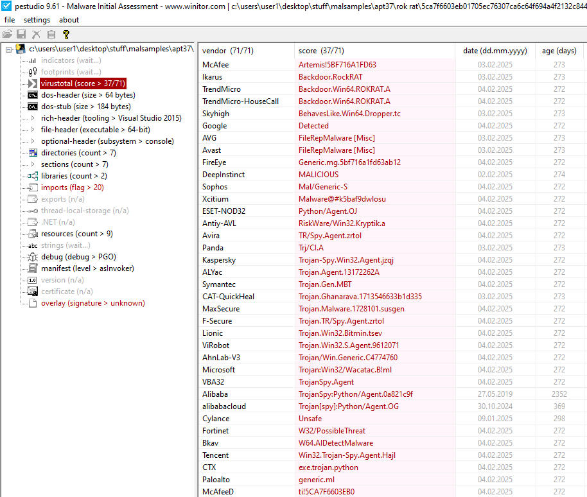Click the imports arrow icon

click(33, 187)
